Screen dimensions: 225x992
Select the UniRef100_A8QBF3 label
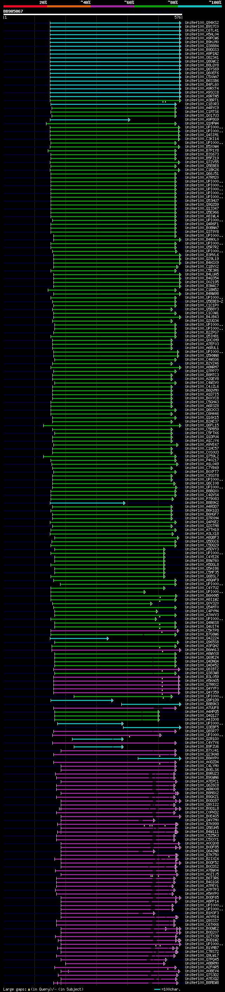coord(202,538)
